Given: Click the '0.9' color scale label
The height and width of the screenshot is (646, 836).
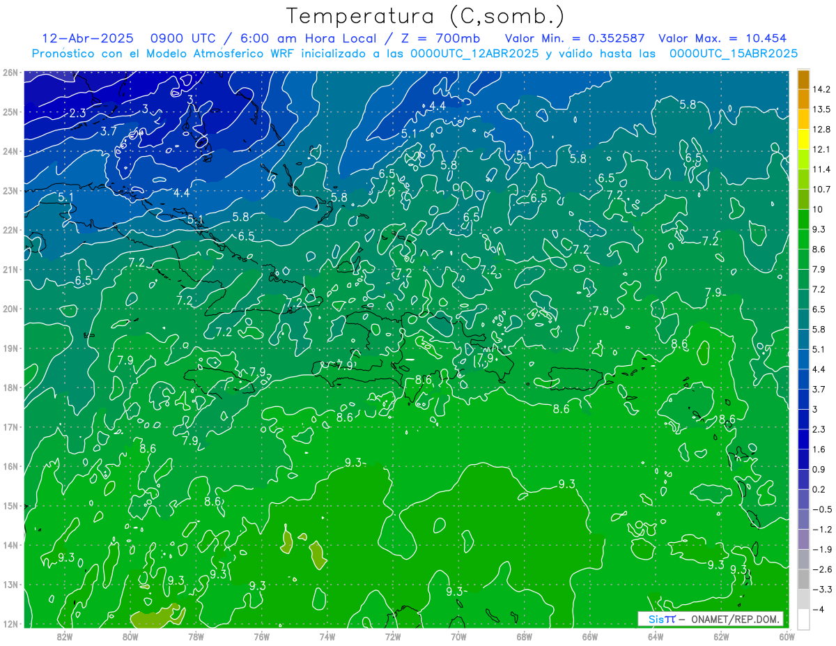Looking at the screenshot, I should pyautogui.click(x=819, y=469).
